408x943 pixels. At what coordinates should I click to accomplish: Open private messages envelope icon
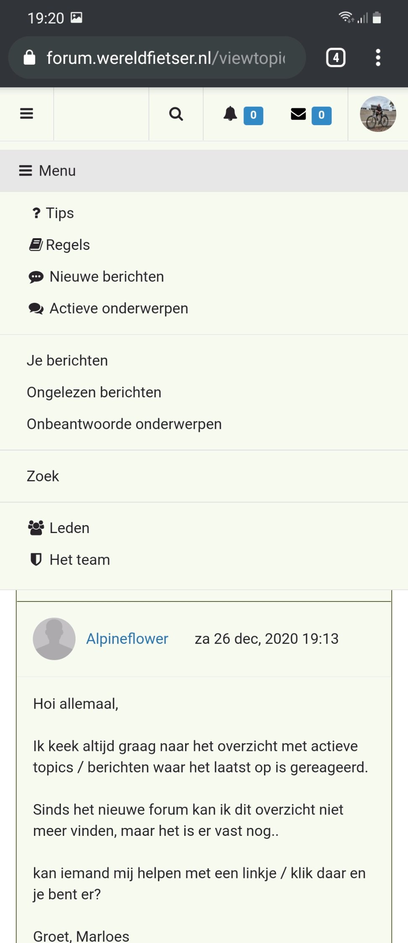click(x=298, y=114)
